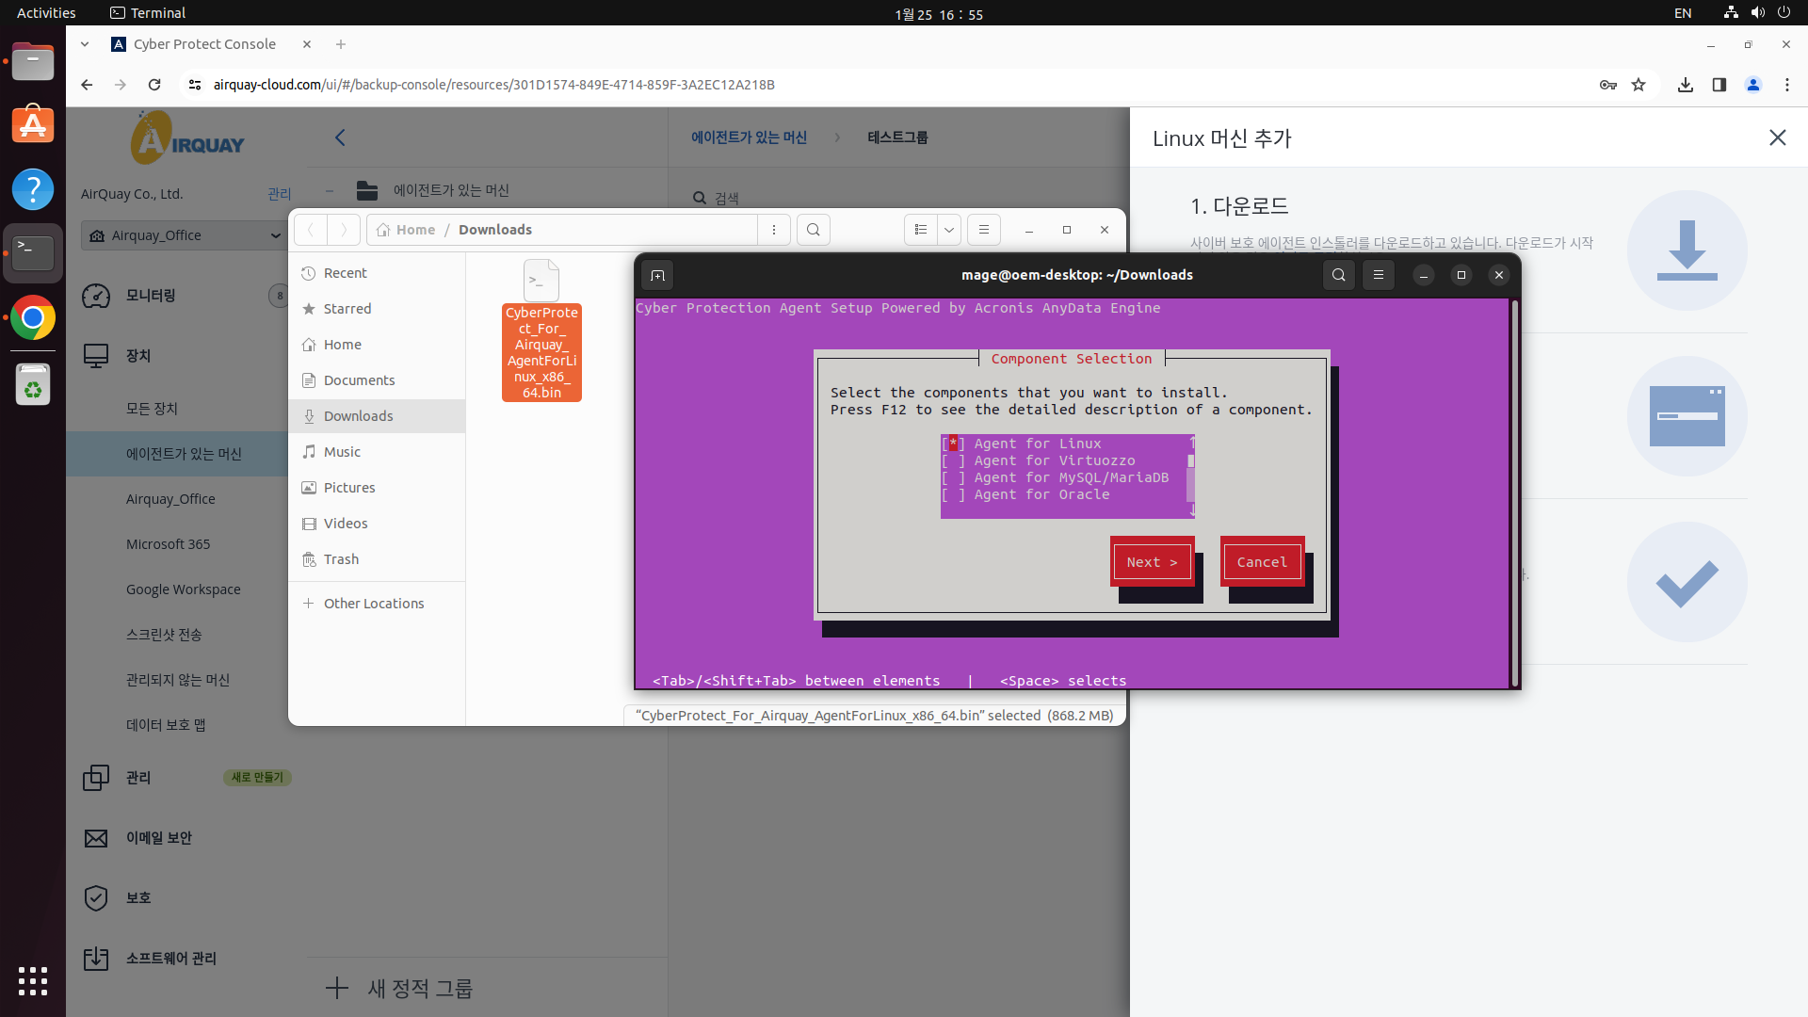Close the Linux 머신 추가 panel
Image resolution: width=1808 pixels, height=1017 pixels.
coord(1777,137)
